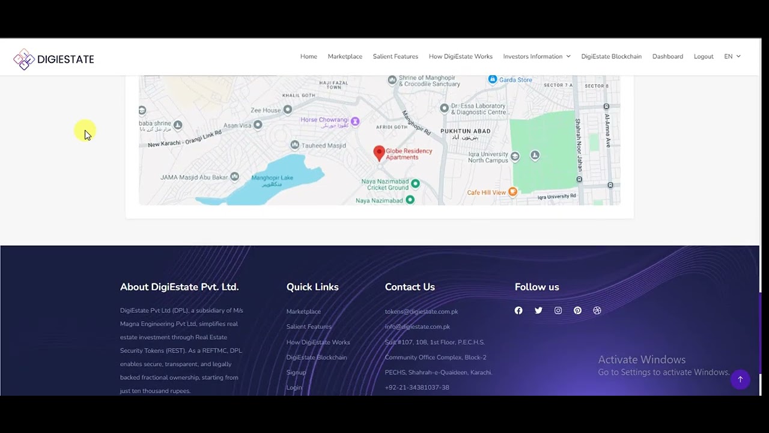Click Dr. Essa Laboratory map marker

click(x=444, y=108)
